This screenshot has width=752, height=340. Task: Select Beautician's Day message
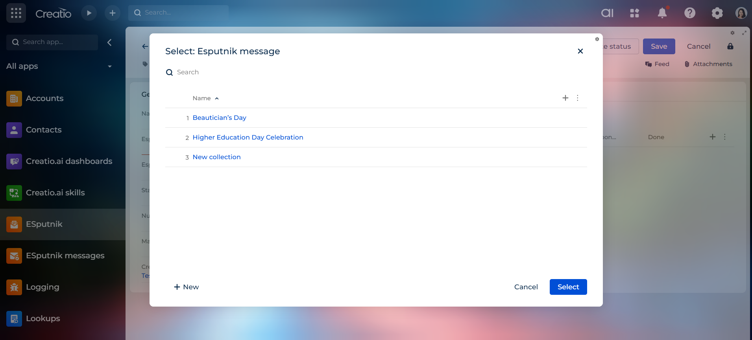[x=219, y=118]
